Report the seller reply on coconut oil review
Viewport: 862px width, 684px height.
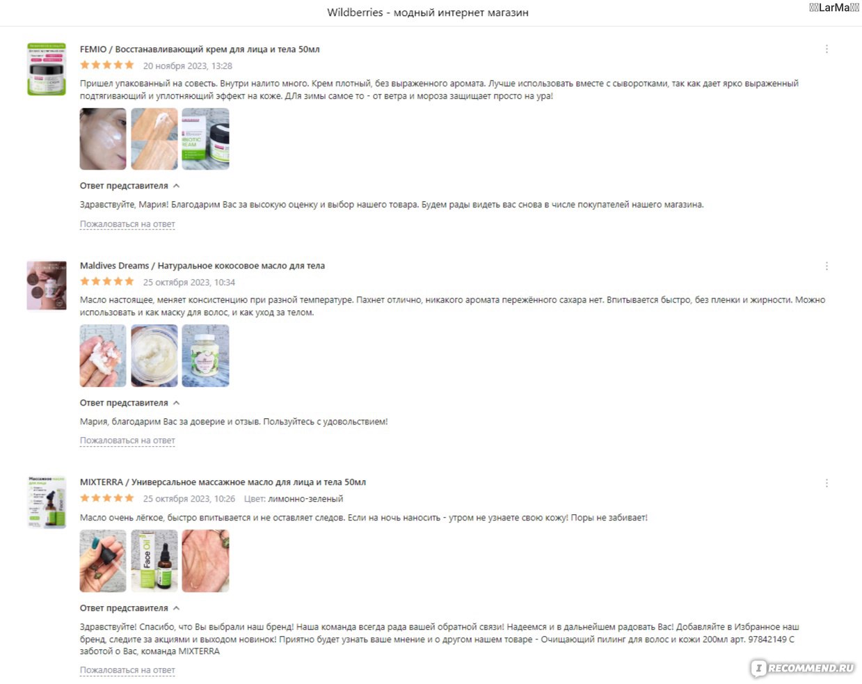tap(127, 440)
